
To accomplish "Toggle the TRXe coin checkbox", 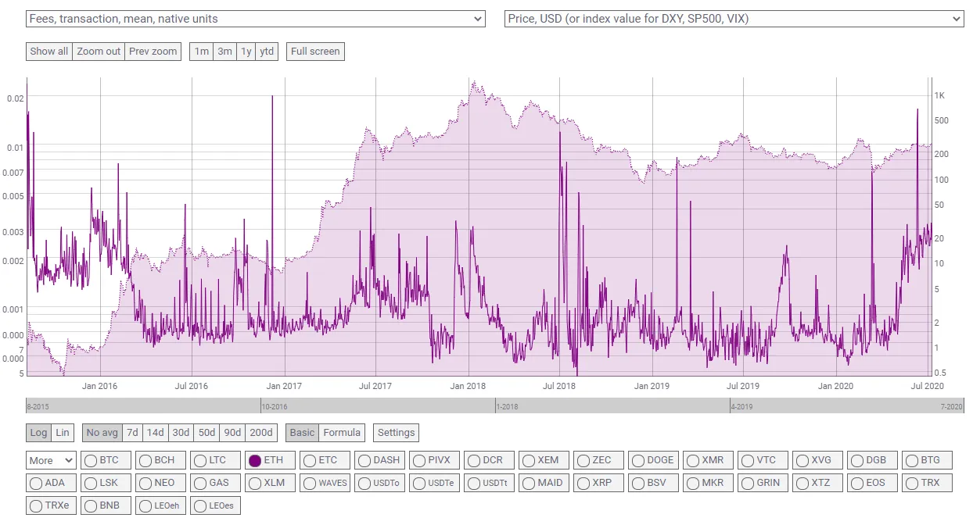I will click(x=51, y=505).
